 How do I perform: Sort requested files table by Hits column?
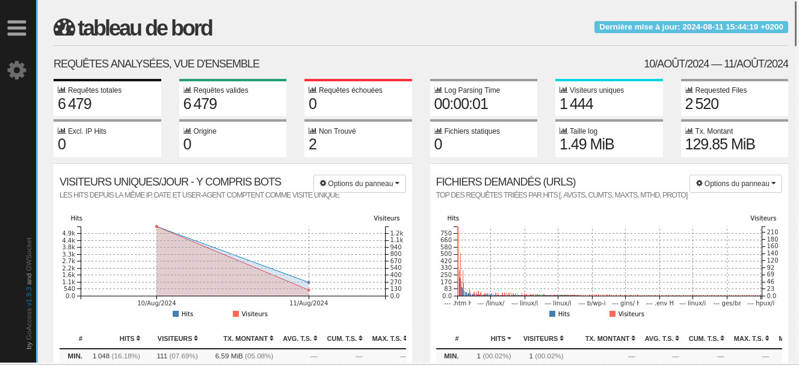click(501, 338)
